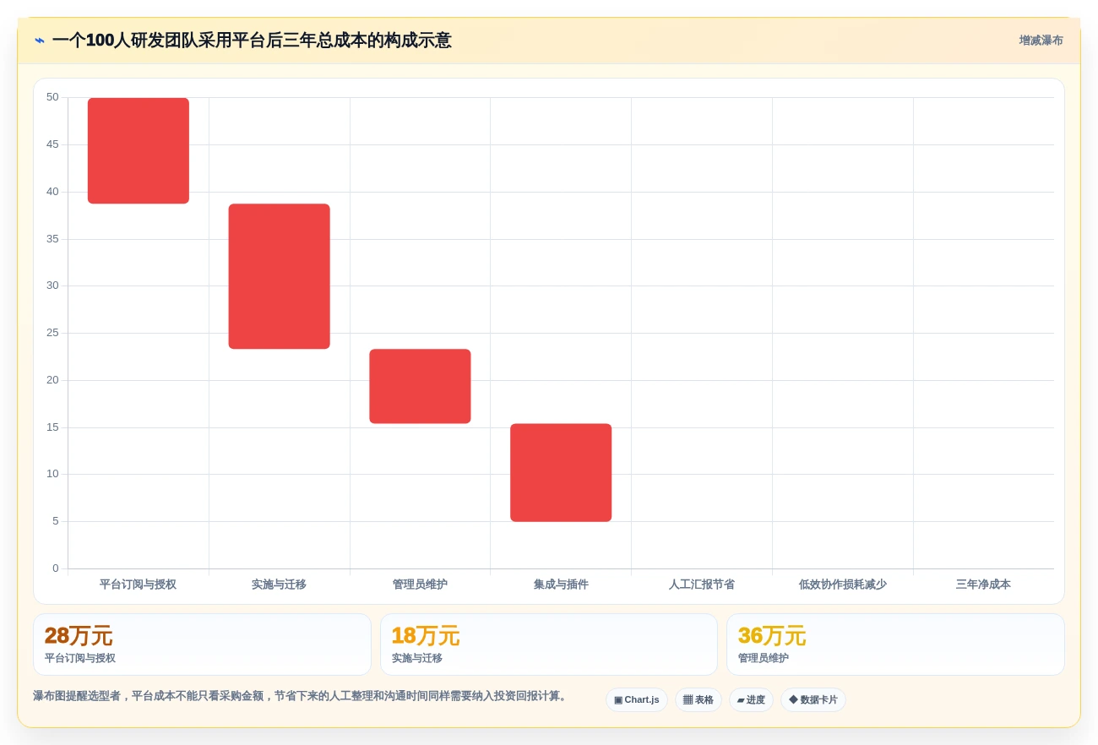Image resolution: width=1098 pixels, height=745 pixels.
Task: Click the Chart.js tag chip
Action: [637, 699]
